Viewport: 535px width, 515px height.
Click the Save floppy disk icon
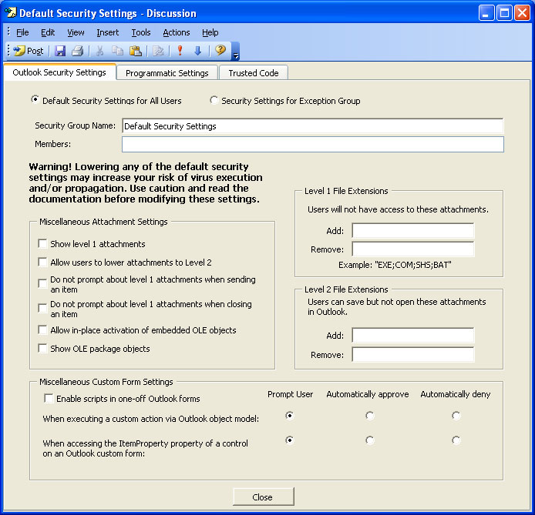click(60, 51)
